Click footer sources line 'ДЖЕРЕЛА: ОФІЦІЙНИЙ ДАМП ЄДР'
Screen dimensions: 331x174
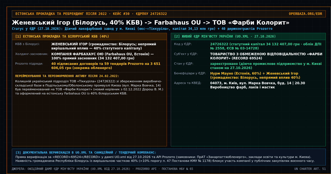102,169
